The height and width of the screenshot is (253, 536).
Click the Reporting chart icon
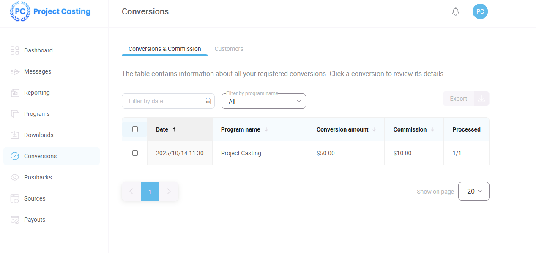[15, 93]
